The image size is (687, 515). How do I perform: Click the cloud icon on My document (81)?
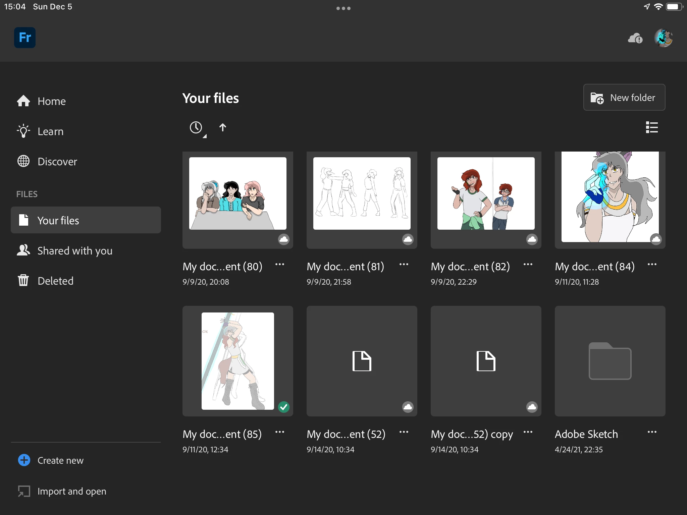[408, 239]
